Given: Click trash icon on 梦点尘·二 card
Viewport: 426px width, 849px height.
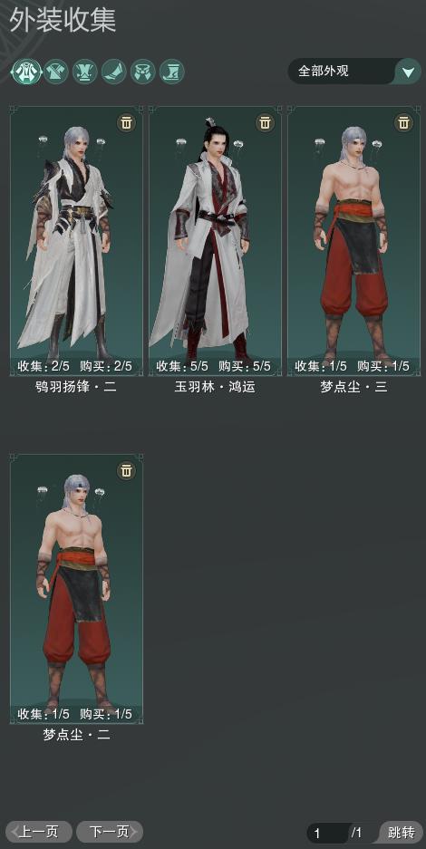Looking at the screenshot, I should (x=127, y=470).
